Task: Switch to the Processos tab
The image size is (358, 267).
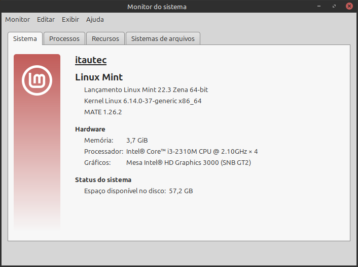Action: [x=64, y=38]
